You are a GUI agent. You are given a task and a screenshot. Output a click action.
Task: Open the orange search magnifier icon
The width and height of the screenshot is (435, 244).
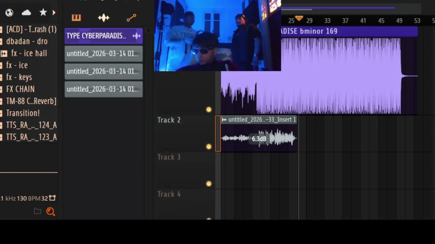click(x=51, y=211)
